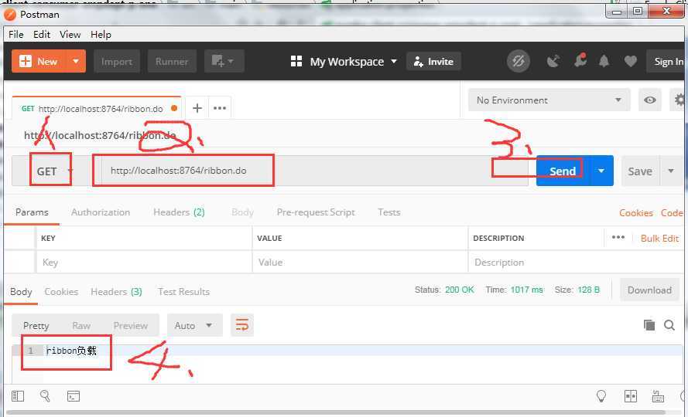Open the Help menu
The height and width of the screenshot is (417, 688).
tap(101, 34)
